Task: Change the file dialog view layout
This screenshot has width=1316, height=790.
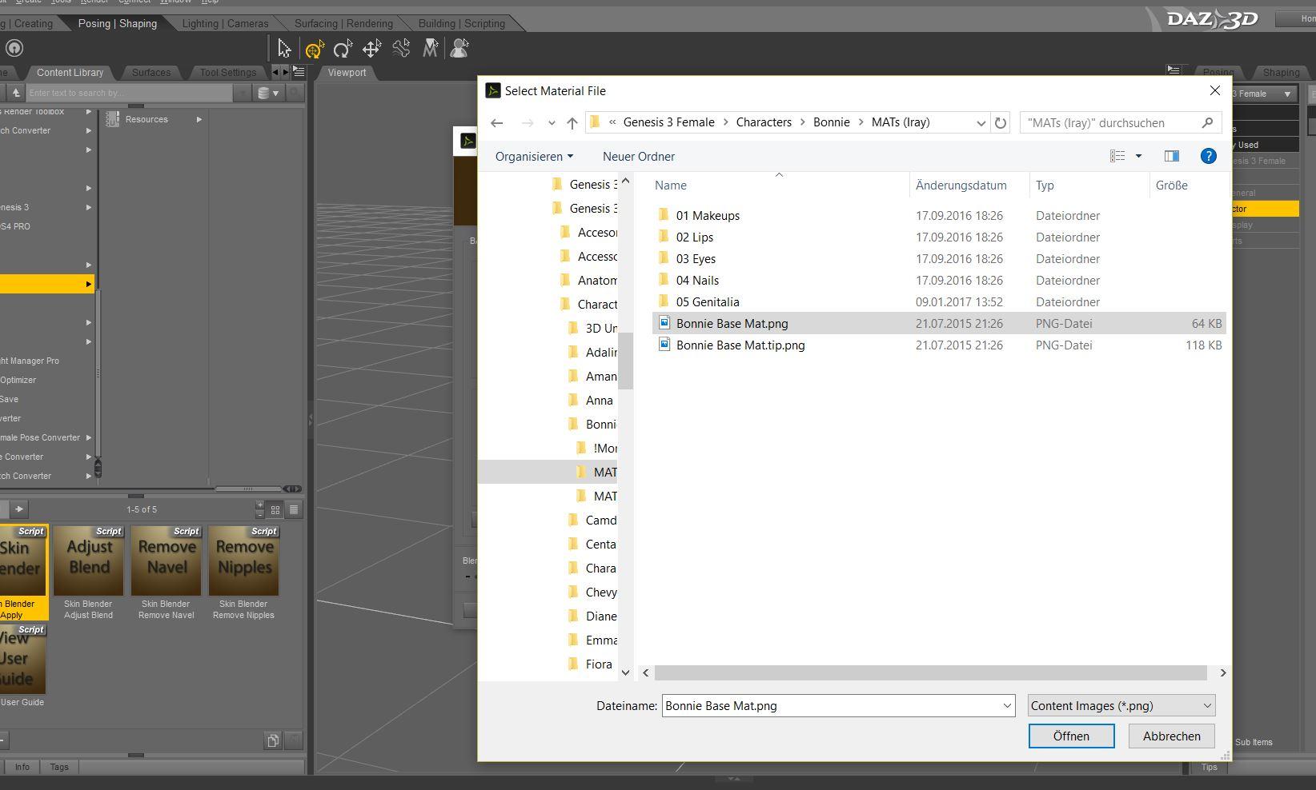Action: click(1117, 156)
